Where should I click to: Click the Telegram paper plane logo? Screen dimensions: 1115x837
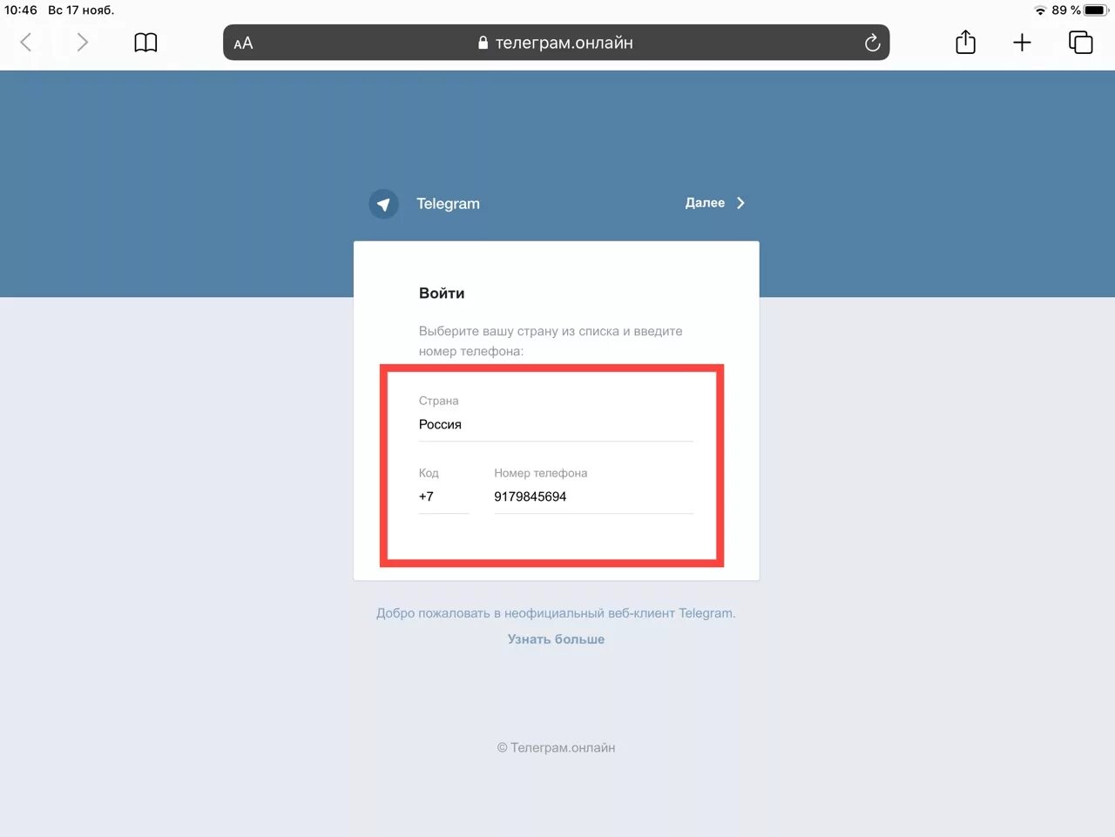[383, 204]
